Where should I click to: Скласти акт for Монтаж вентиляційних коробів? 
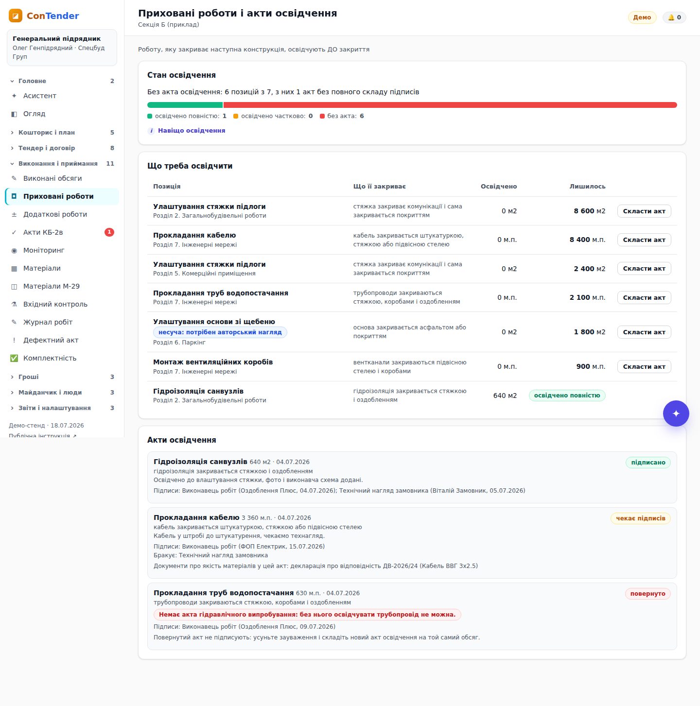[644, 366]
